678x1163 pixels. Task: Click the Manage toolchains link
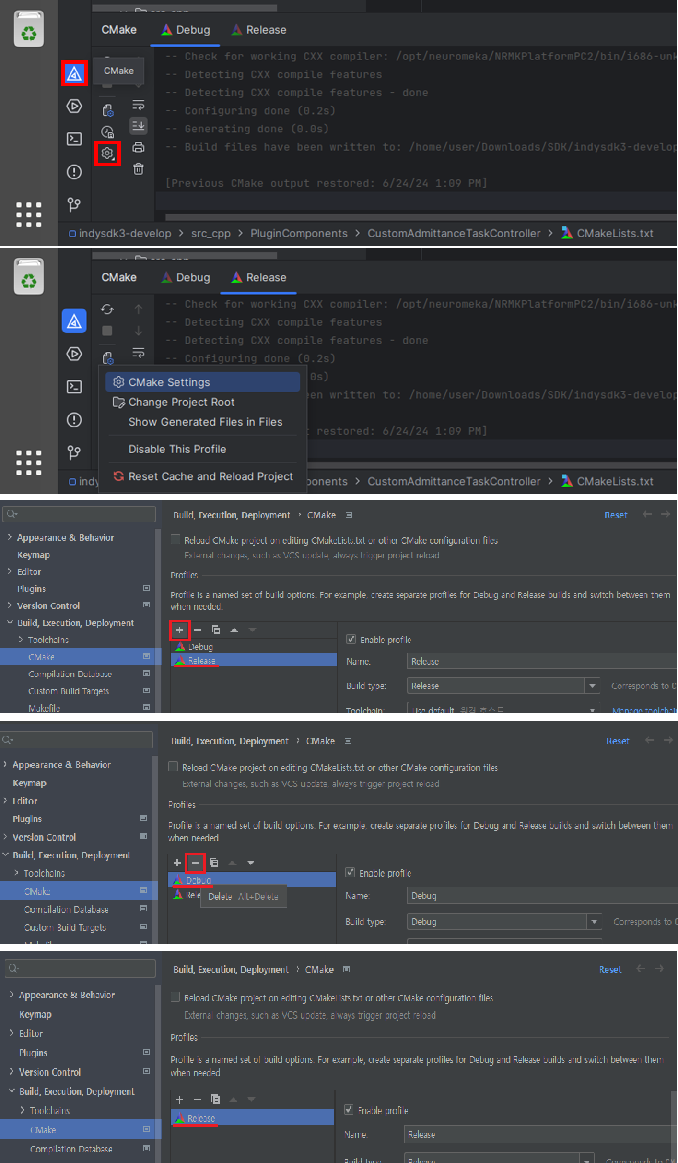(644, 710)
